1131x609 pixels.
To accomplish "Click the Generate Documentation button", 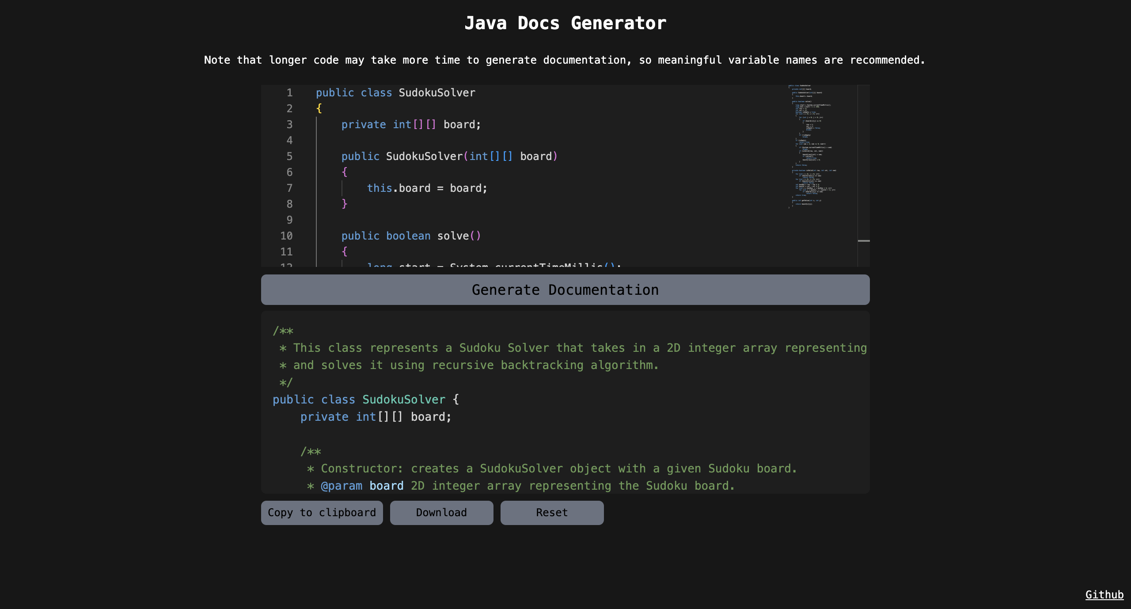I will coord(565,290).
